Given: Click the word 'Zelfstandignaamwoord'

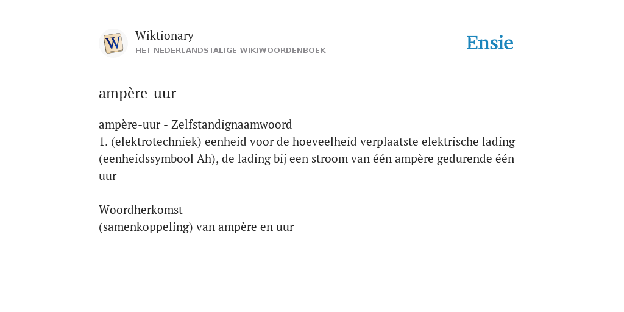Looking at the screenshot, I should (x=232, y=124).
